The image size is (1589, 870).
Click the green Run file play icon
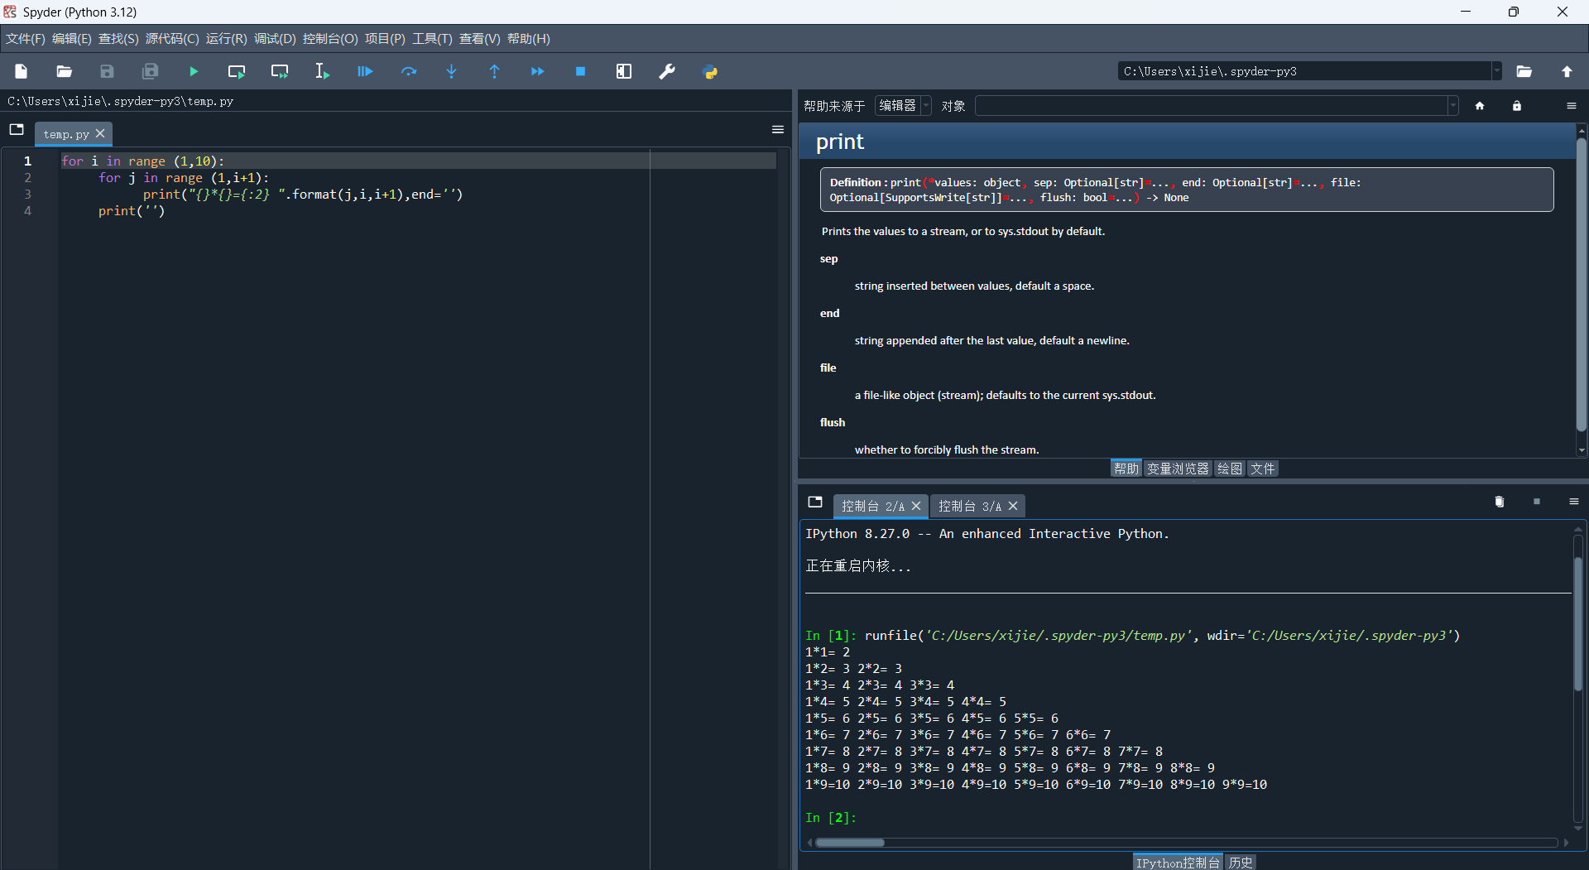[x=193, y=72]
